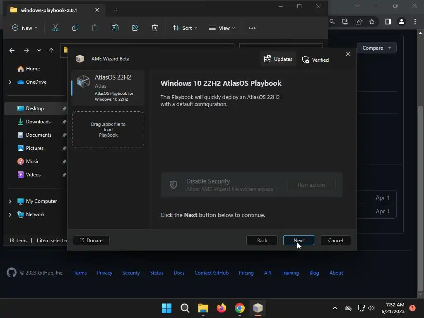Open the Sort dropdown menu
The image size is (424, 318).
pyautogui.click(x=185, y=28)
